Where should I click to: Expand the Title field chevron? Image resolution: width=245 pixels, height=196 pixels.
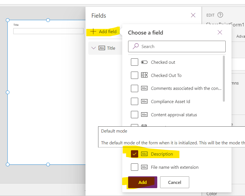click(x=93, y=48)
